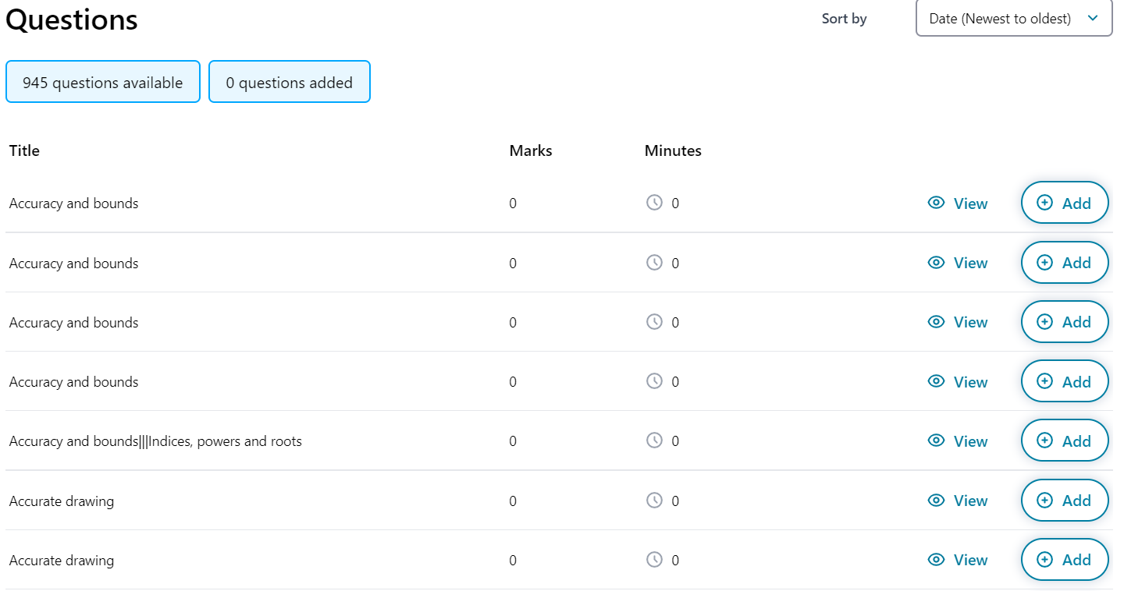Viewport: 1124px width, 591px height.
Task: Click the eye icon on the first Accurate drawing row
Action: pyautogui.click(x=936, y=500)
